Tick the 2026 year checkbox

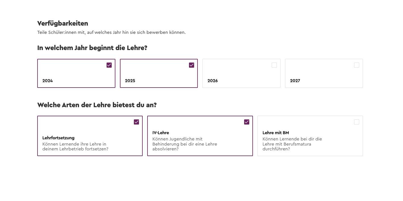[274, 65]
